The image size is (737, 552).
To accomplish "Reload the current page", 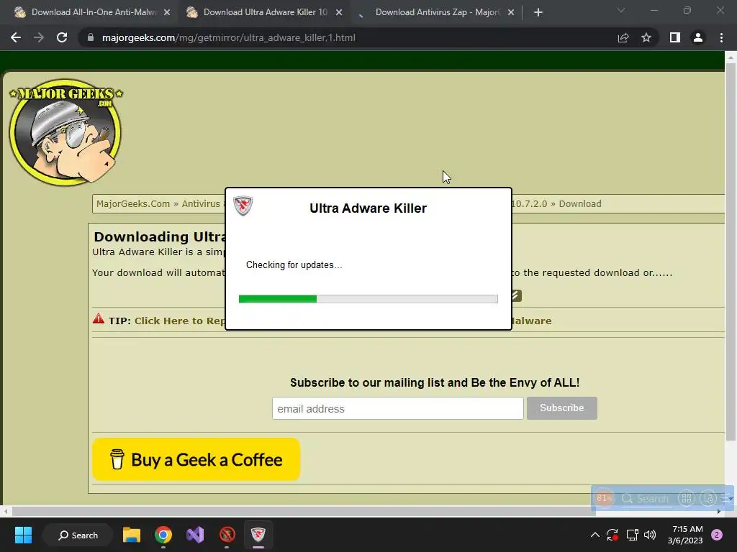I will (62, 37).
